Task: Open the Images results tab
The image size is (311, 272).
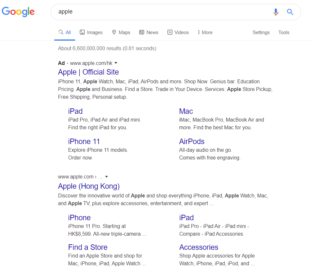Action: click(91, 32)
